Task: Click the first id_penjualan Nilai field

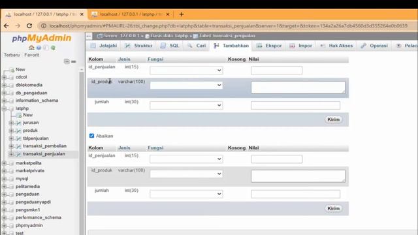Action: (x=276, y=70)
